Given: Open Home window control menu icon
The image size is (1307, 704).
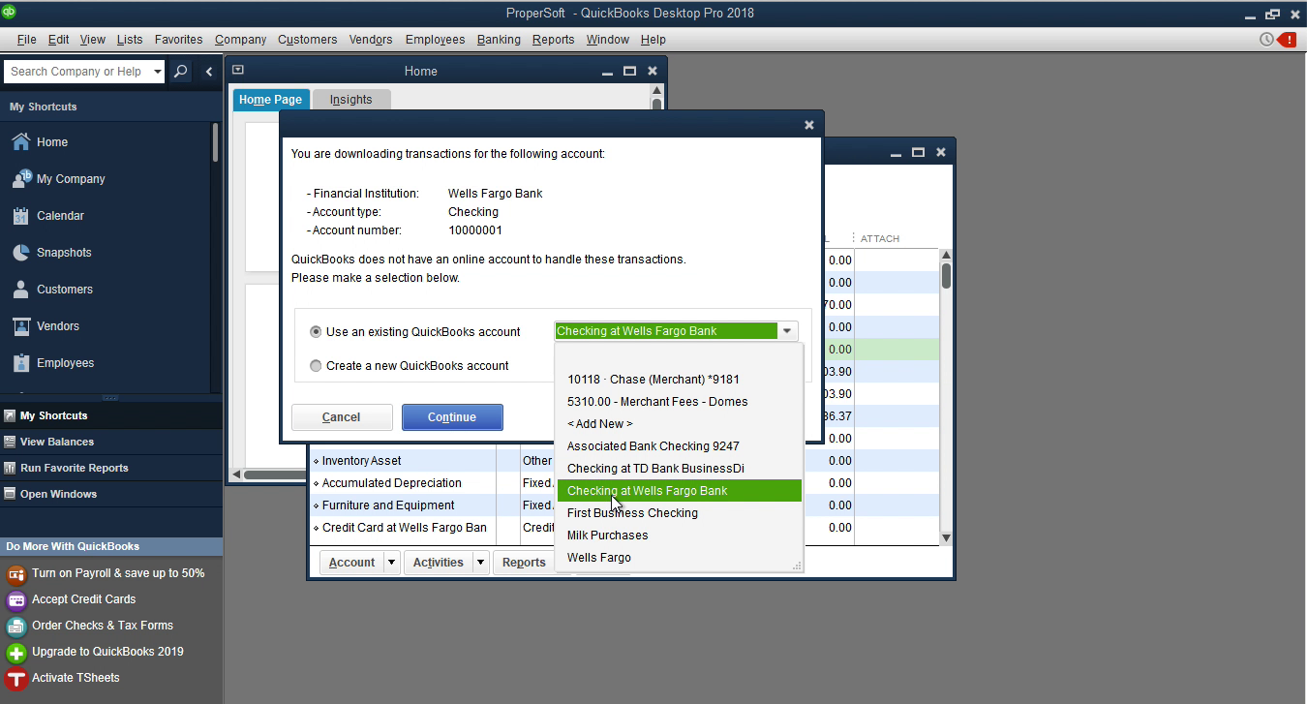Looking at the screenshot, I should coord(238,70).
